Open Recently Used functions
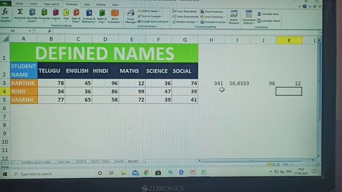The width and height of the screenshot is (342, 192). 32,15
